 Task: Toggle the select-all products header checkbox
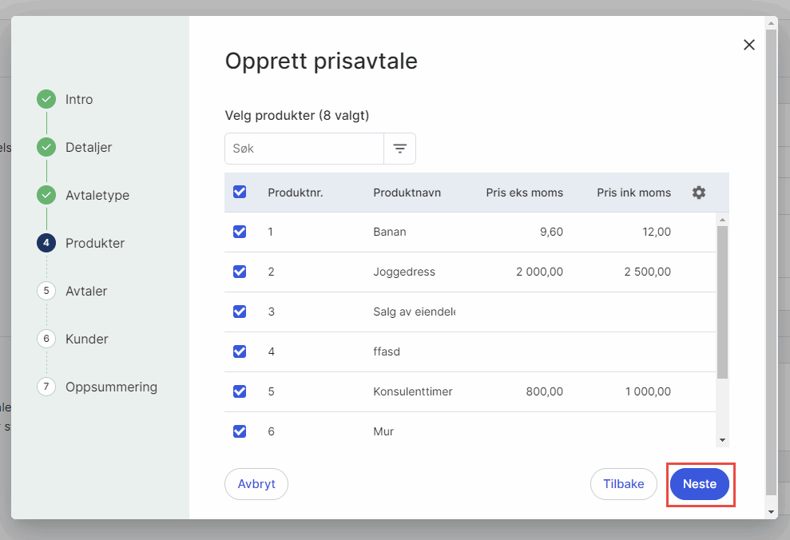pos(240,193)
